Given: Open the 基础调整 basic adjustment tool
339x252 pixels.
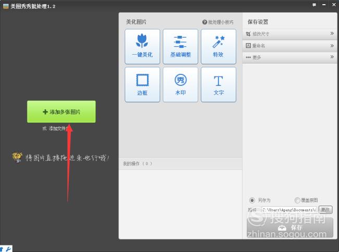Looking at the screenshot, I should coord(180,47).
